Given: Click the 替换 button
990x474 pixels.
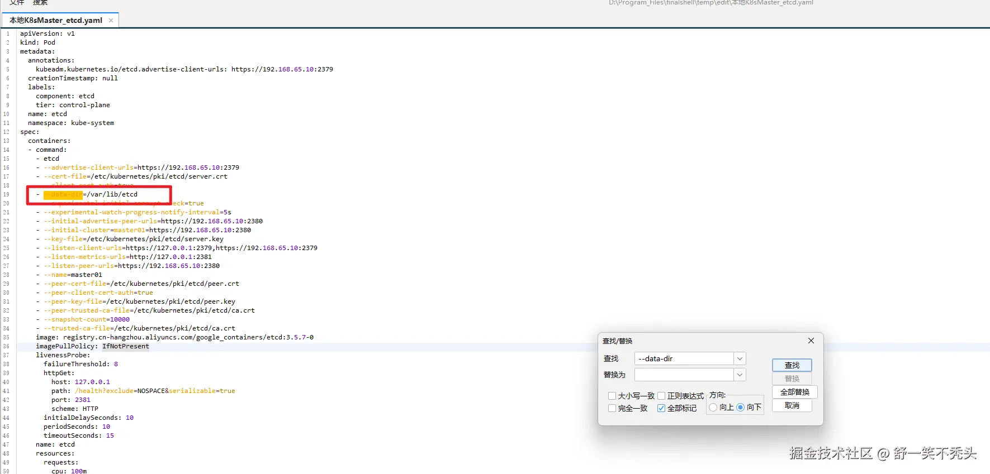Looking at the screenshot, I should coord(792,379).
